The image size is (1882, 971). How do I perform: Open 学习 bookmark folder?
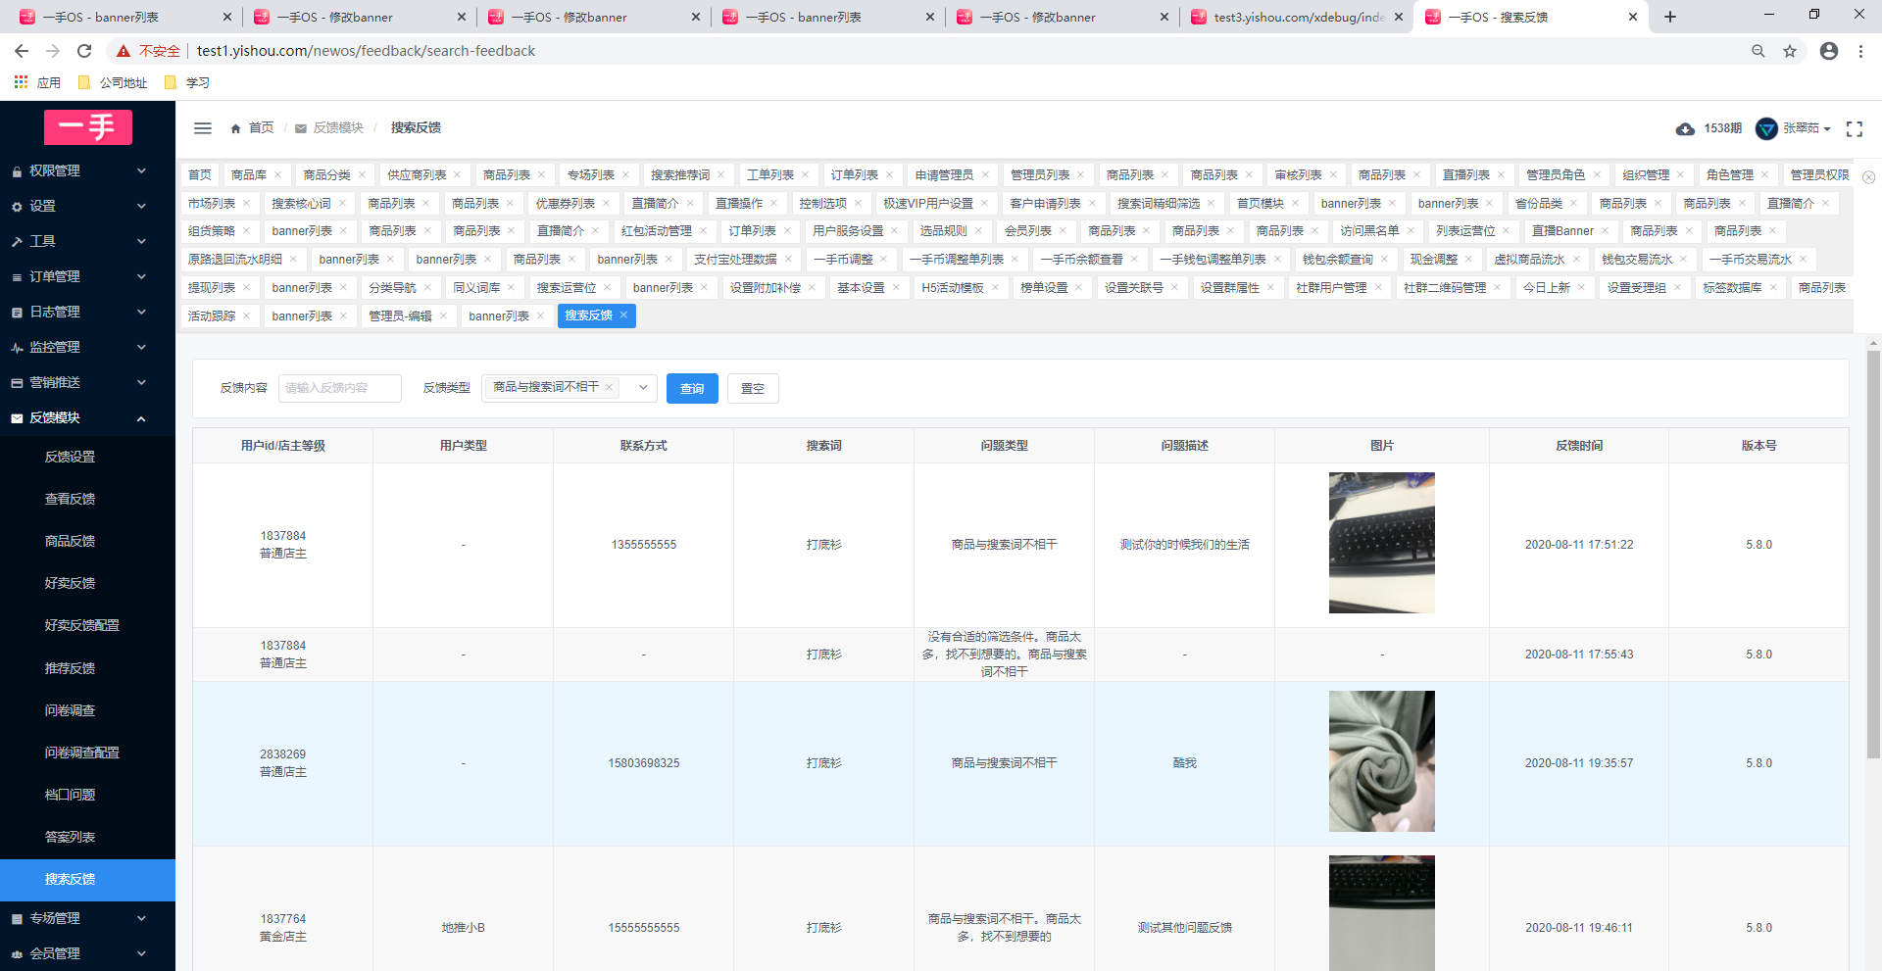coord(187,82)
